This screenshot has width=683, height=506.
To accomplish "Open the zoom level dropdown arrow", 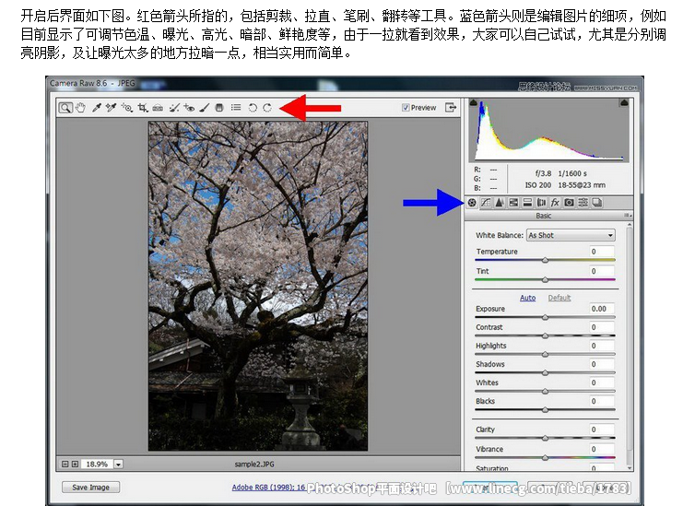I will pos(118,465).
